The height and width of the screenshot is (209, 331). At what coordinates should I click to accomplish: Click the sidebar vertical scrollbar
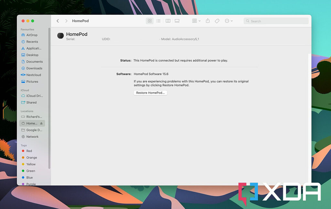[49, 97]
